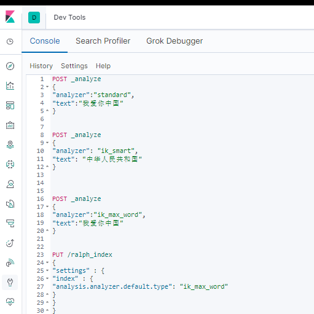Open Infrastructure icon in sidebar
Viewport: 314px width, 314px height.
(10, 184)
